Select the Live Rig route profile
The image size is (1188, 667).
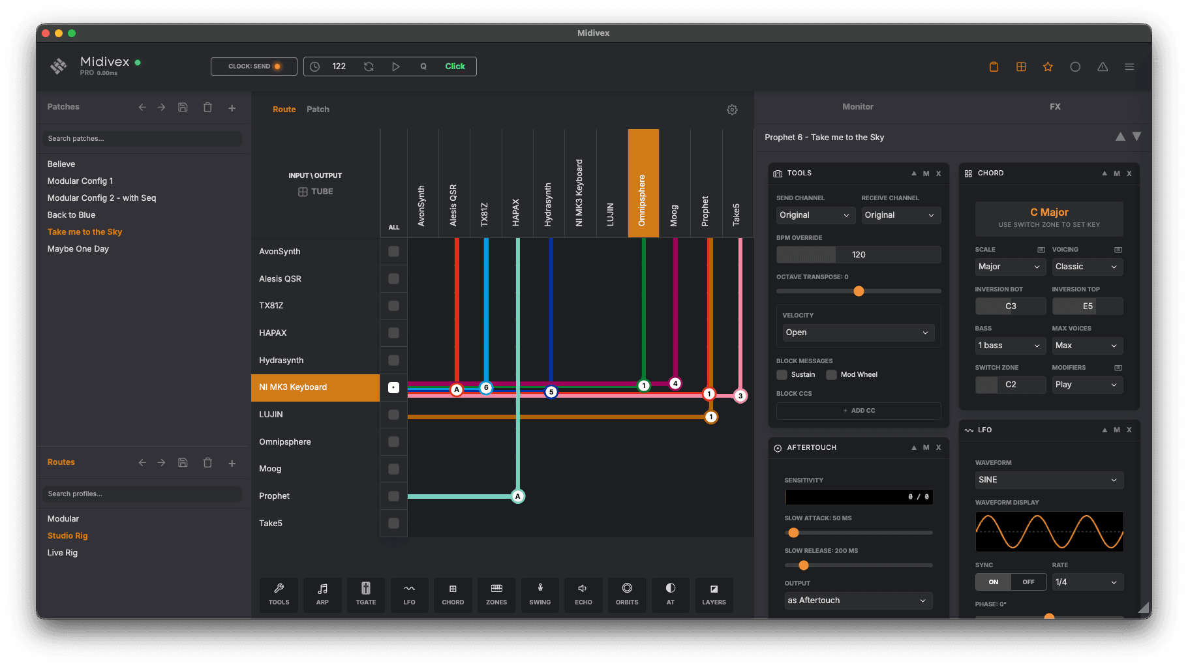pyautogui.click(x=62, y=552)
